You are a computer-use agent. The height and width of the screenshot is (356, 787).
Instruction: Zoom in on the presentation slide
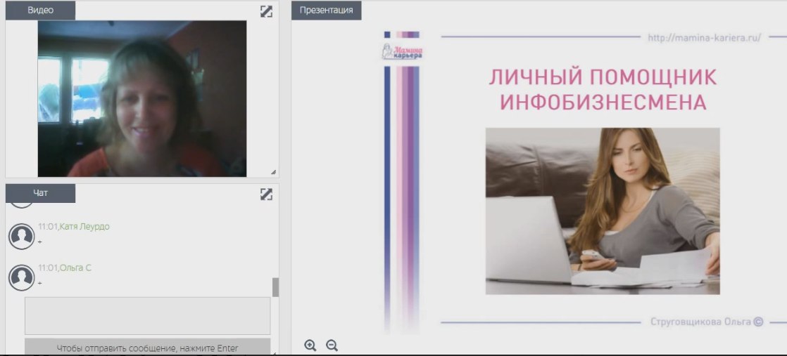(310, 345)
